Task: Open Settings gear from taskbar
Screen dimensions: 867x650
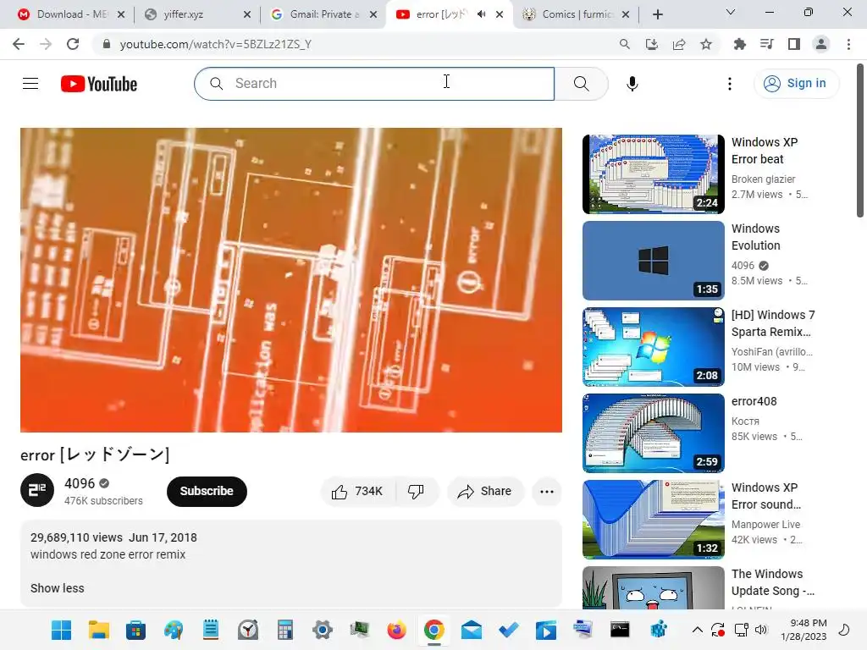Action: coord(322,630)
